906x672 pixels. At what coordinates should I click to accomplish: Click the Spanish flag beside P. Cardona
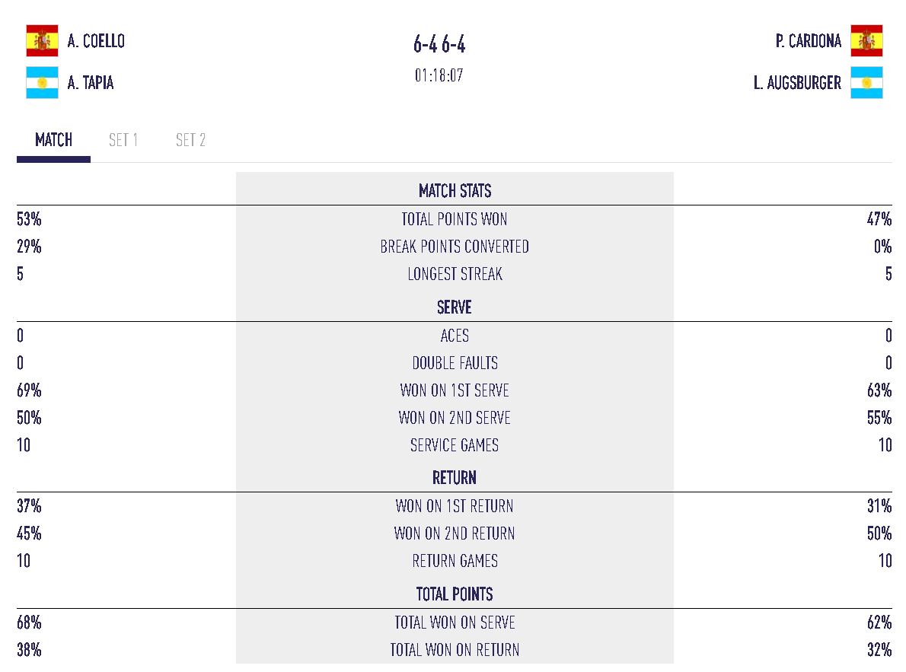[866, 41]
